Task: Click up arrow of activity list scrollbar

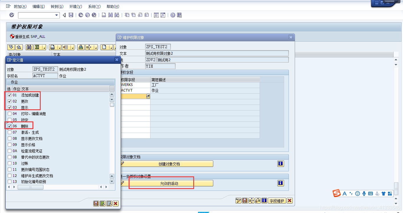Action: (112, 95)
